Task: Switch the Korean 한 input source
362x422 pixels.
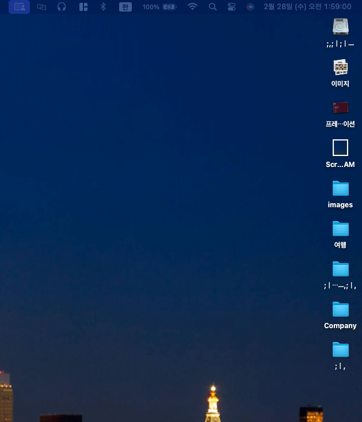Action: pyautogui.click(x=125, y=7)
